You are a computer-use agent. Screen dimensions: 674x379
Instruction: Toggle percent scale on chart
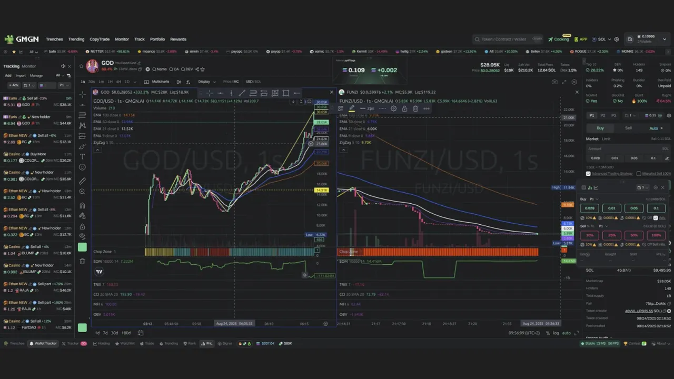[x=548, y=333]
